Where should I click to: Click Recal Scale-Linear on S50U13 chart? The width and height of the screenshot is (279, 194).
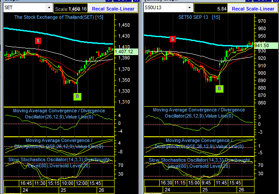[x=253, y=9]
